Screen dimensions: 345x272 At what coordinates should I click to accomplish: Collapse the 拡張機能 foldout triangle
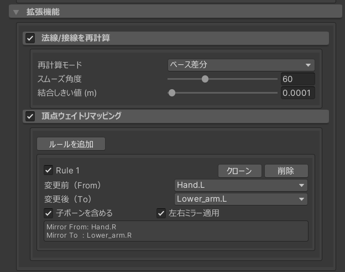[16, 11]
